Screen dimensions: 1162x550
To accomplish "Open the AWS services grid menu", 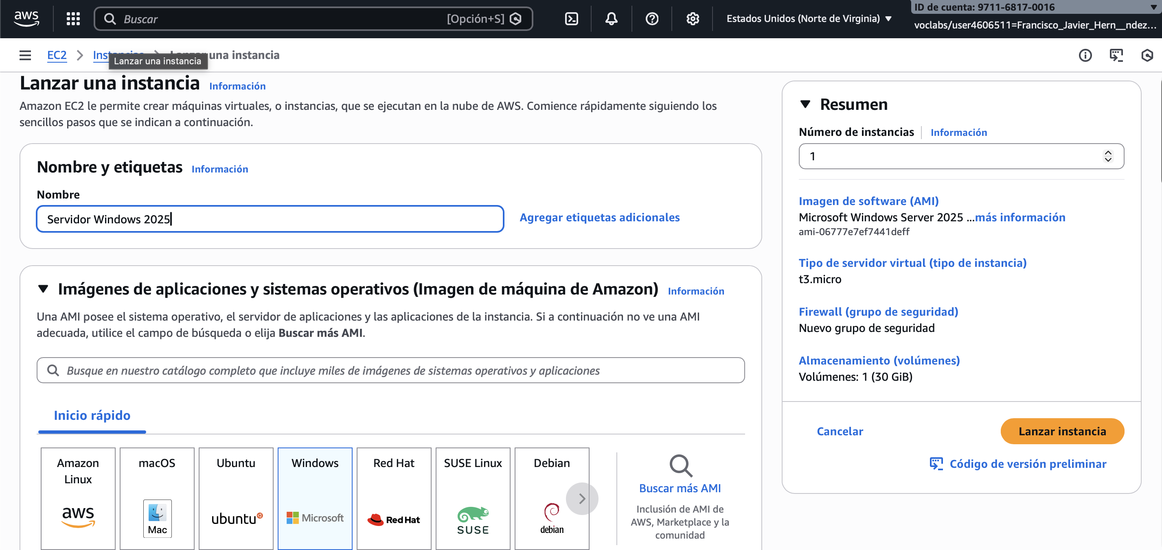I will click(x=73, y=18).
